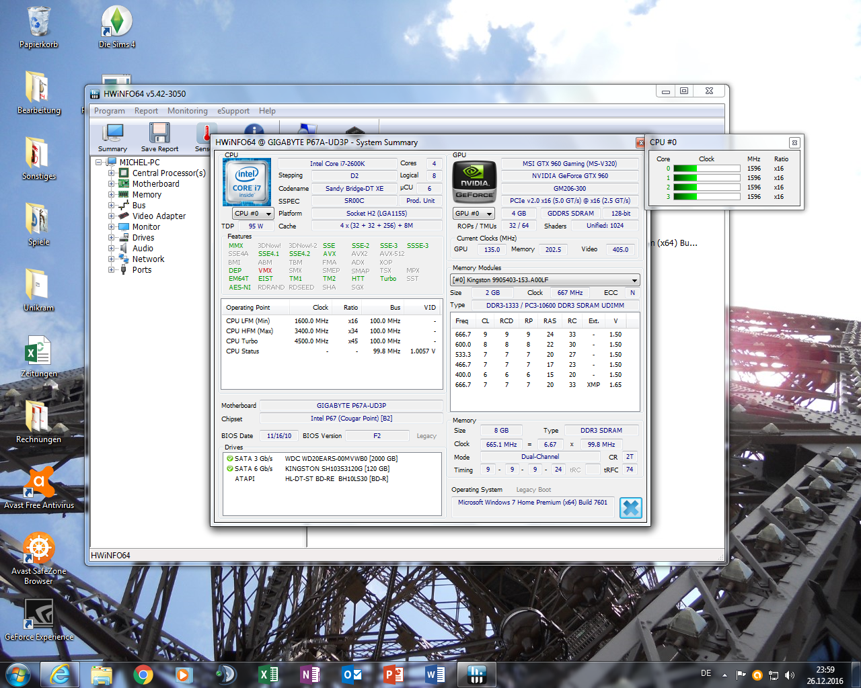Click the volume speaker tray icon

790,675
